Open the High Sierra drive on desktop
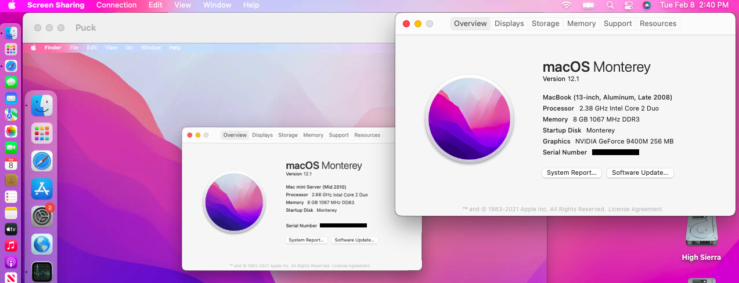 click(701, 237)
